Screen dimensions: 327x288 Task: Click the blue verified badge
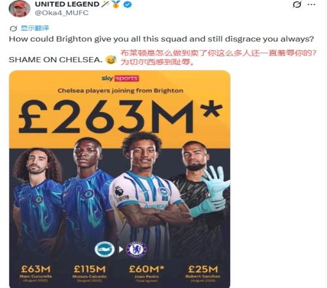[x=127, y=5]
